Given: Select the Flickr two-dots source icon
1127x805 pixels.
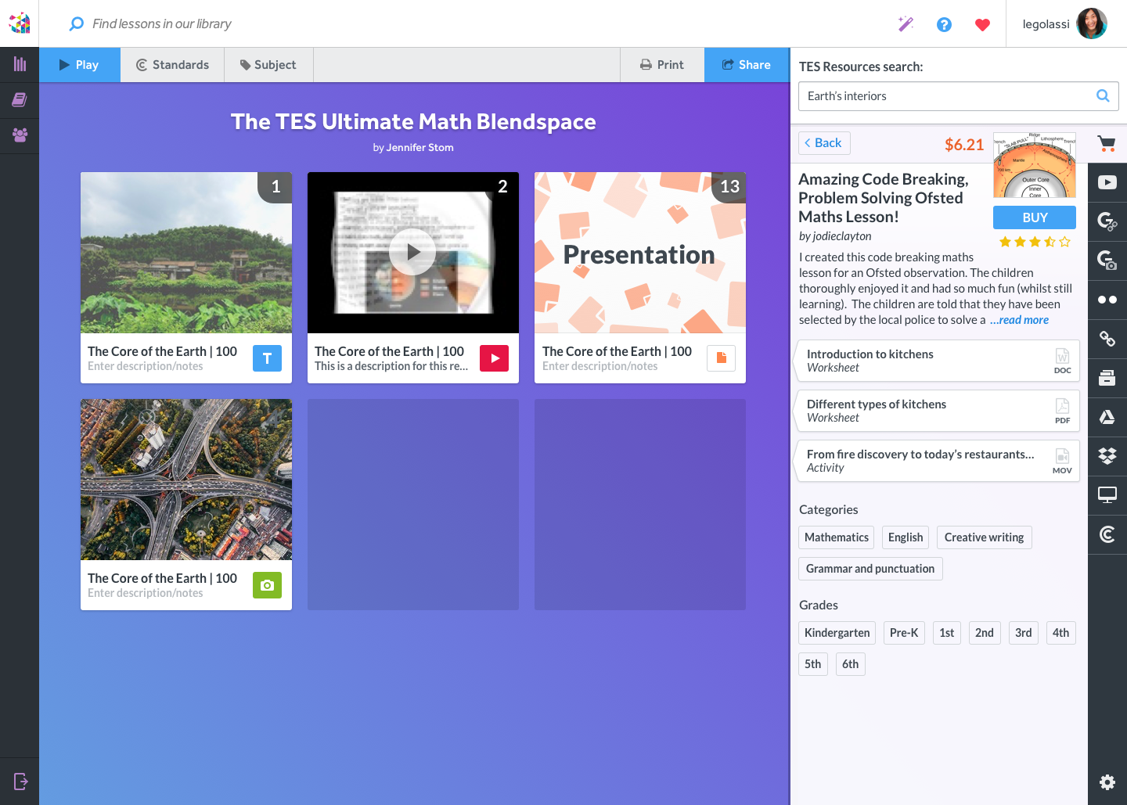Looking at the screenshot, I should tap(1107, 300).
